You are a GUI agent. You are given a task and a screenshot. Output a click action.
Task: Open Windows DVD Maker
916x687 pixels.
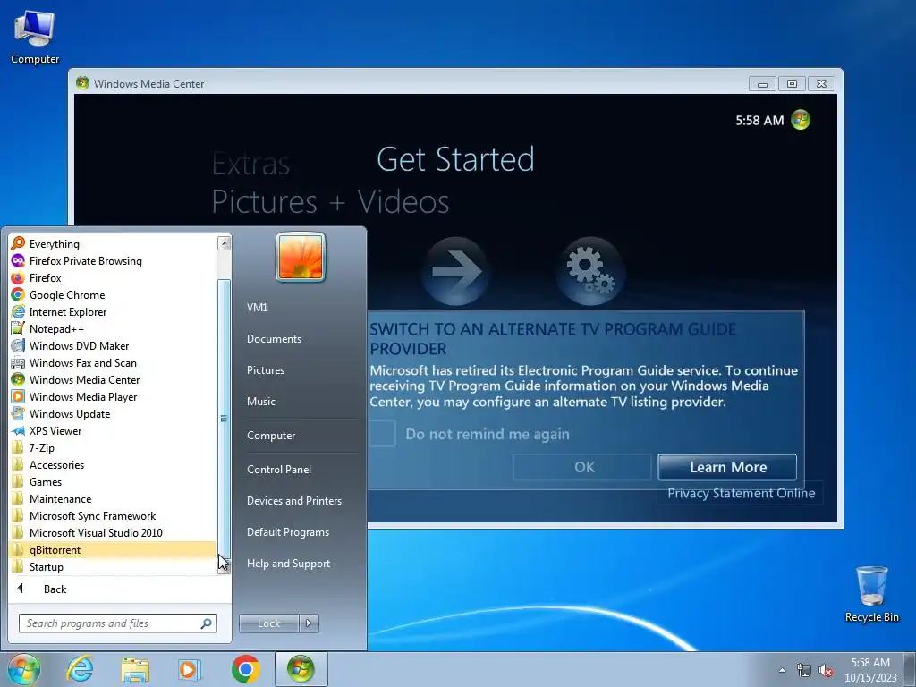tap(112, 346)
